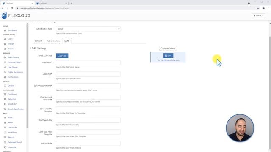Close the first FileCloud browser tab
The width and height of the screenshot is (271, 152).
32,3
